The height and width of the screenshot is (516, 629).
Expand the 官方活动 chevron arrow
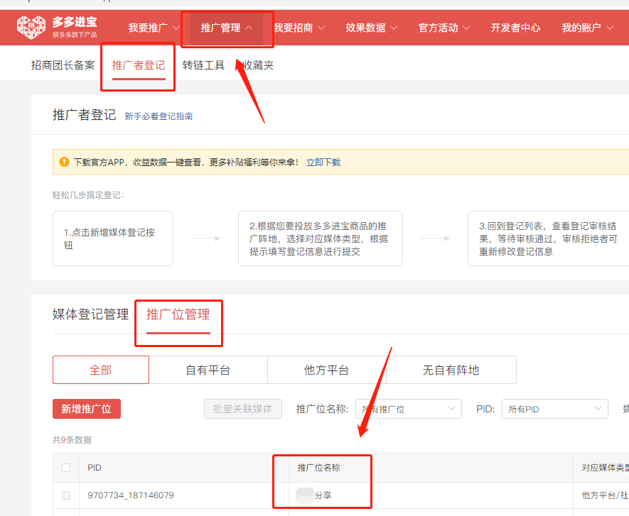tap(466, 28)
